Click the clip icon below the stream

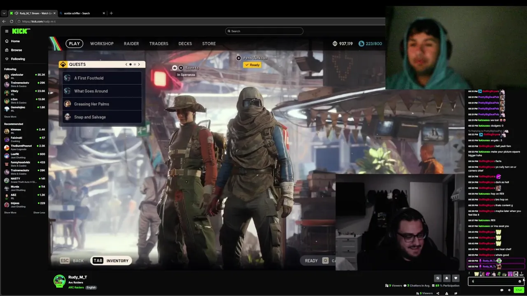tap(438, 278)
